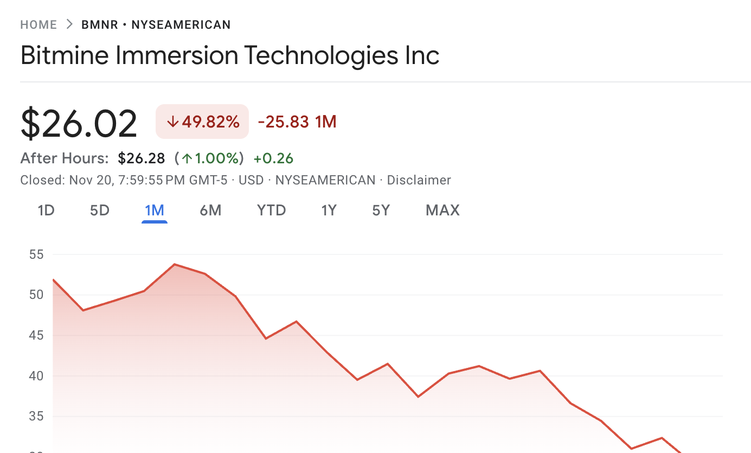Click the Bitmine Immersion Technologies Inc title
The width and height of the screenshot is (751, 453).
pos(230,55)
